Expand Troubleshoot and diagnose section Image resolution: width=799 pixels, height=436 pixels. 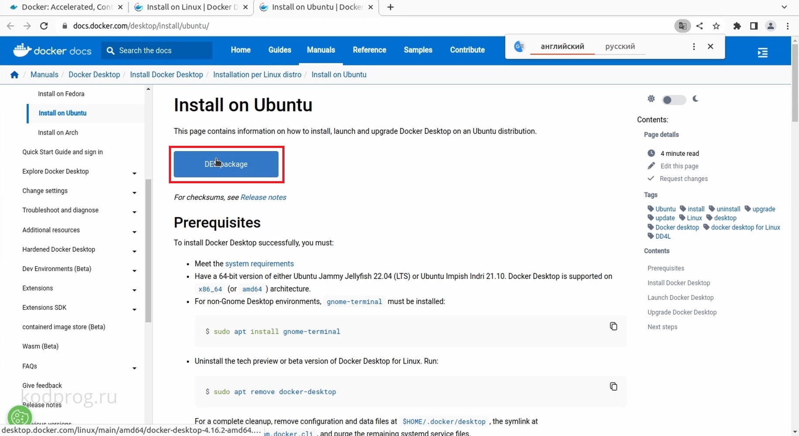pyautogui.click(x=134, y=212)
